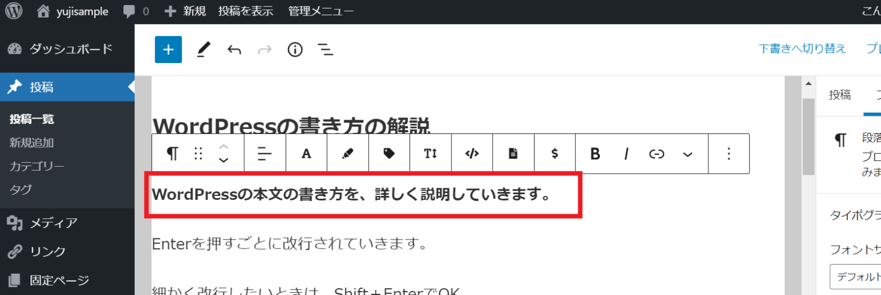Click the switch to draft link

point(802,49)
